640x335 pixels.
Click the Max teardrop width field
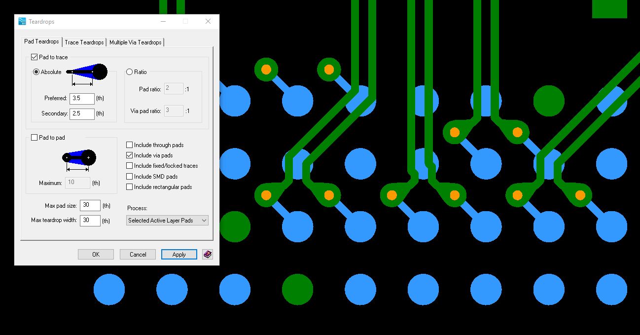coord(90,221)
